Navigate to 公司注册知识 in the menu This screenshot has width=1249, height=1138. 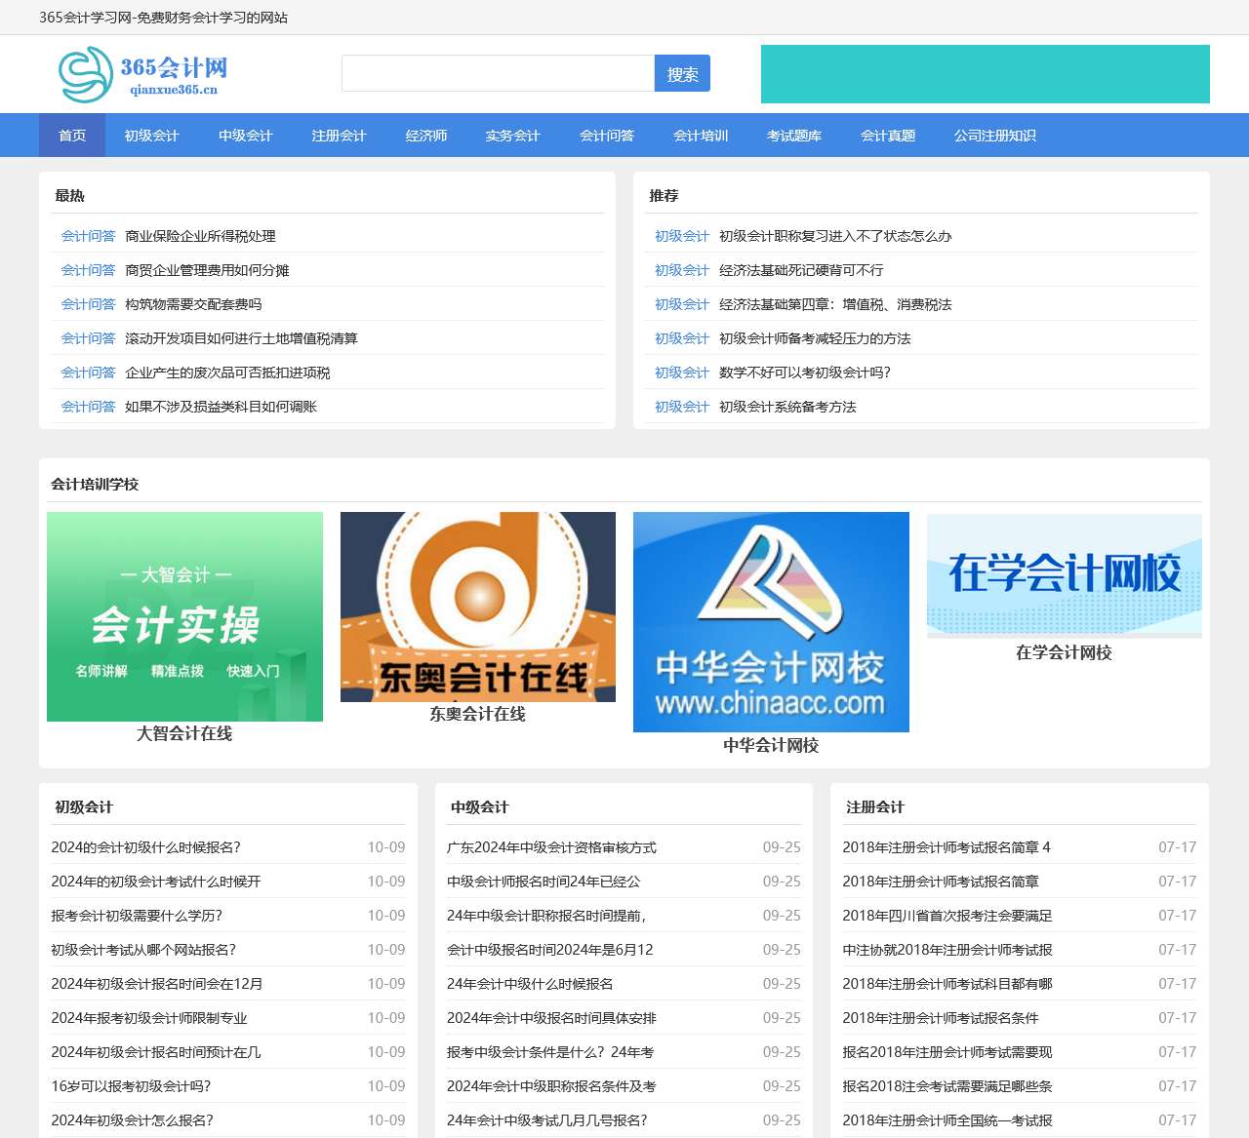coord(994,136)
